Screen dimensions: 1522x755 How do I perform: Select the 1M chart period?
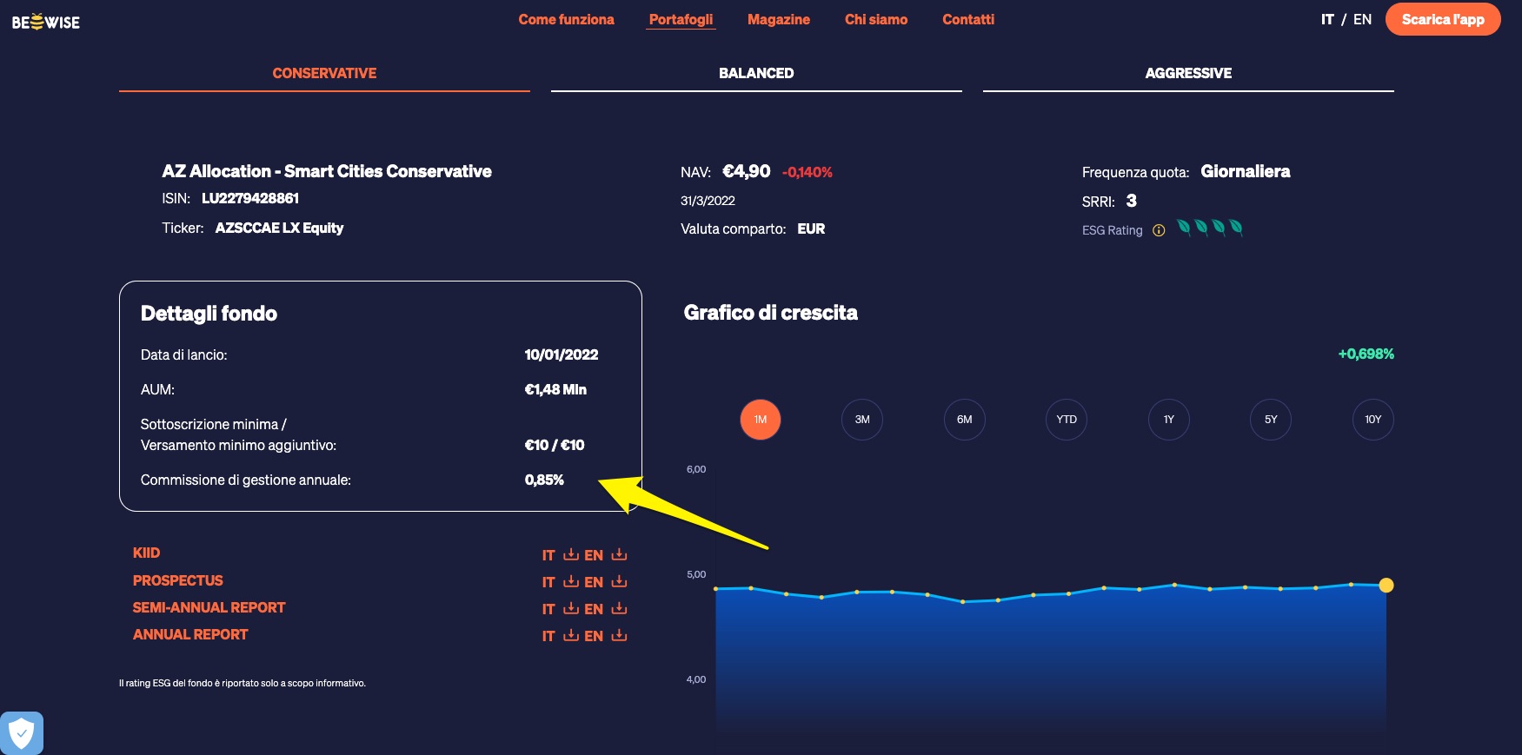pyautogui.click(x=761, y=420)
